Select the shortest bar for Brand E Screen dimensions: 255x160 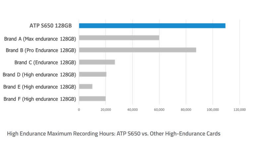pyautogui.click(x=85, y=87)
